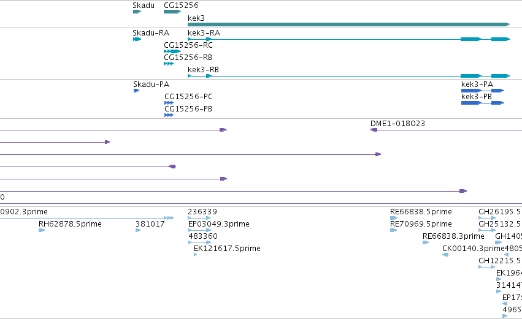The image size is (522, 319).
Task: Click the RE66838.3prime EST arrow
Action: (x=426, y=242)
